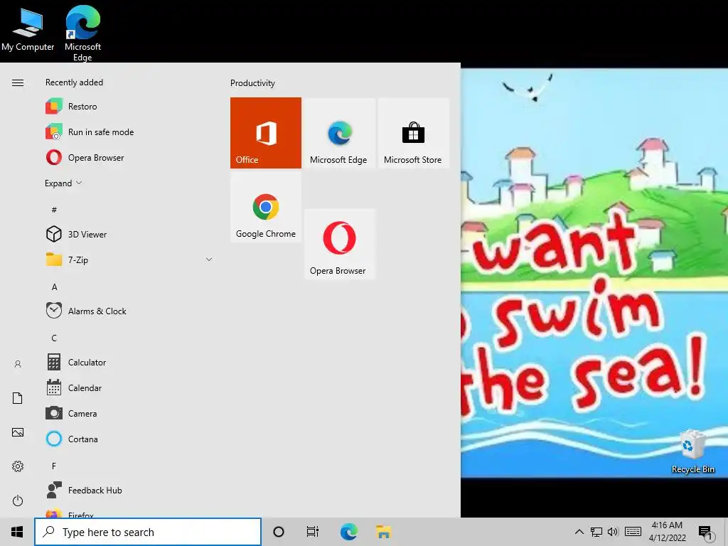Launch the Google Chrome tile
The height and width of the screenshot is (546, 728).
[266, 207]
